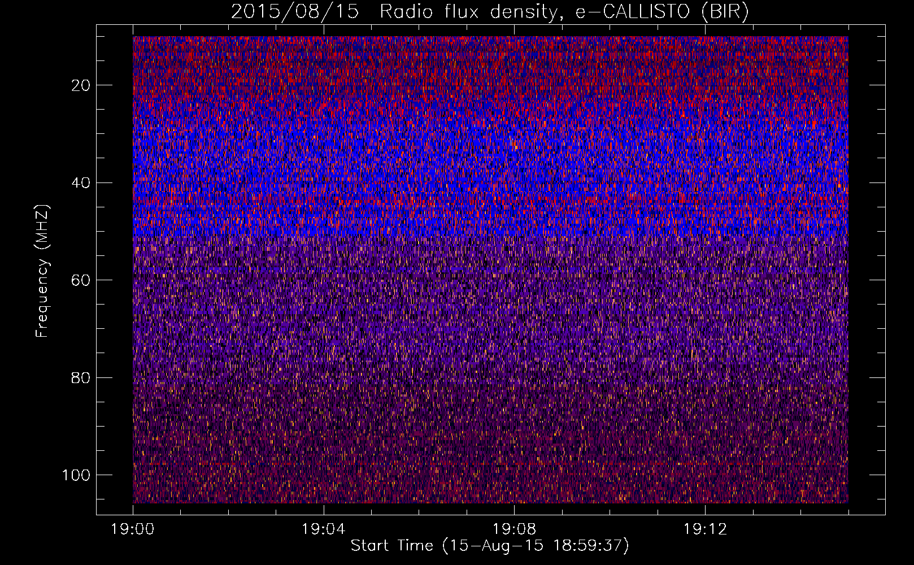Click the 19:04 time tick label
The height and width of the screenshot is (565, 914).
coord(323,529)
